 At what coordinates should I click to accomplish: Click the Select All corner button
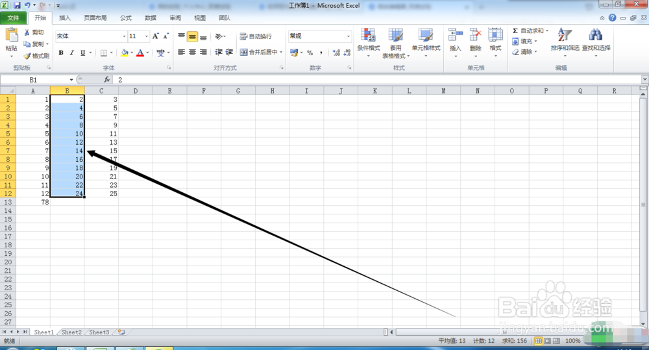point(8,91)
